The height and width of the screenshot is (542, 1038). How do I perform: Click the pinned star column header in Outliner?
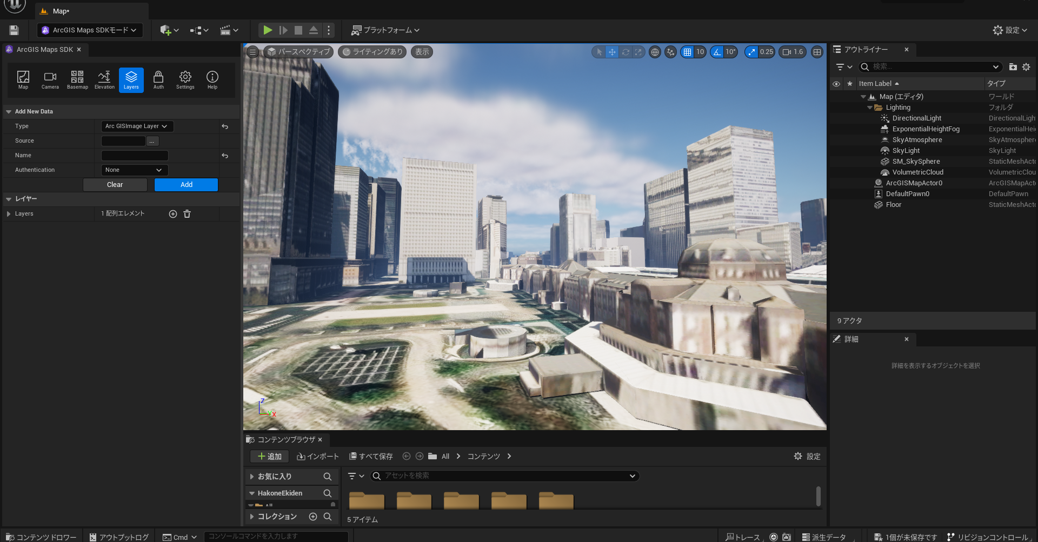click(850, 84)
